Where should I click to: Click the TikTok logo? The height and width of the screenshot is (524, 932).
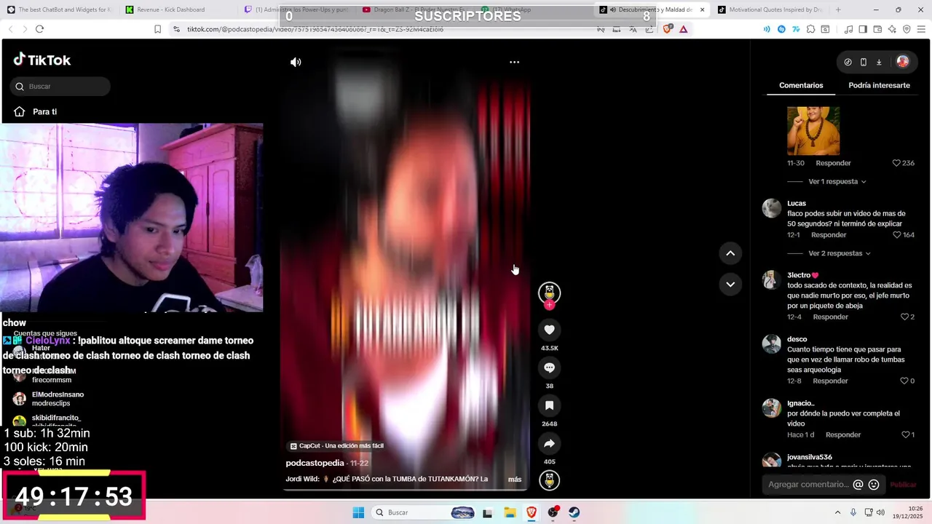(42, 60)
